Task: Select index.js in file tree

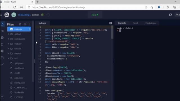Action: coord(19,29)
